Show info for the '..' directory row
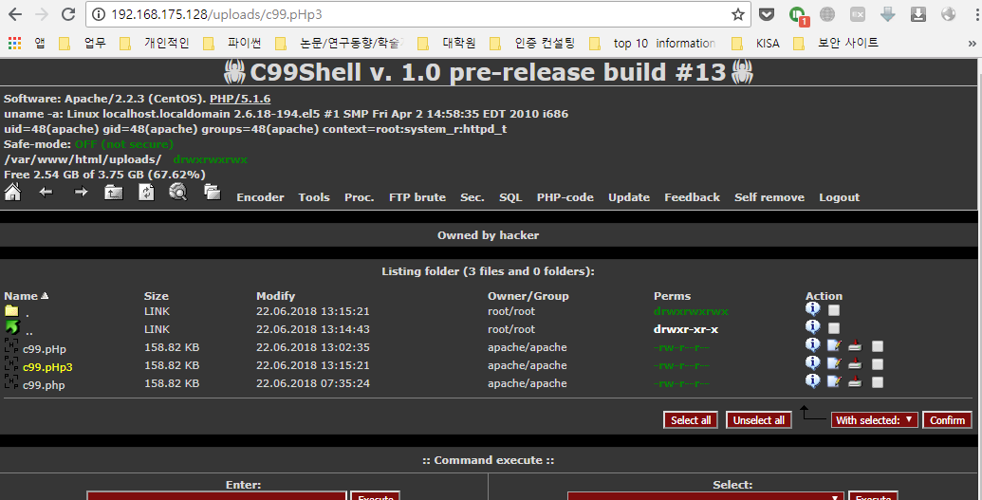 click(812, 326)
